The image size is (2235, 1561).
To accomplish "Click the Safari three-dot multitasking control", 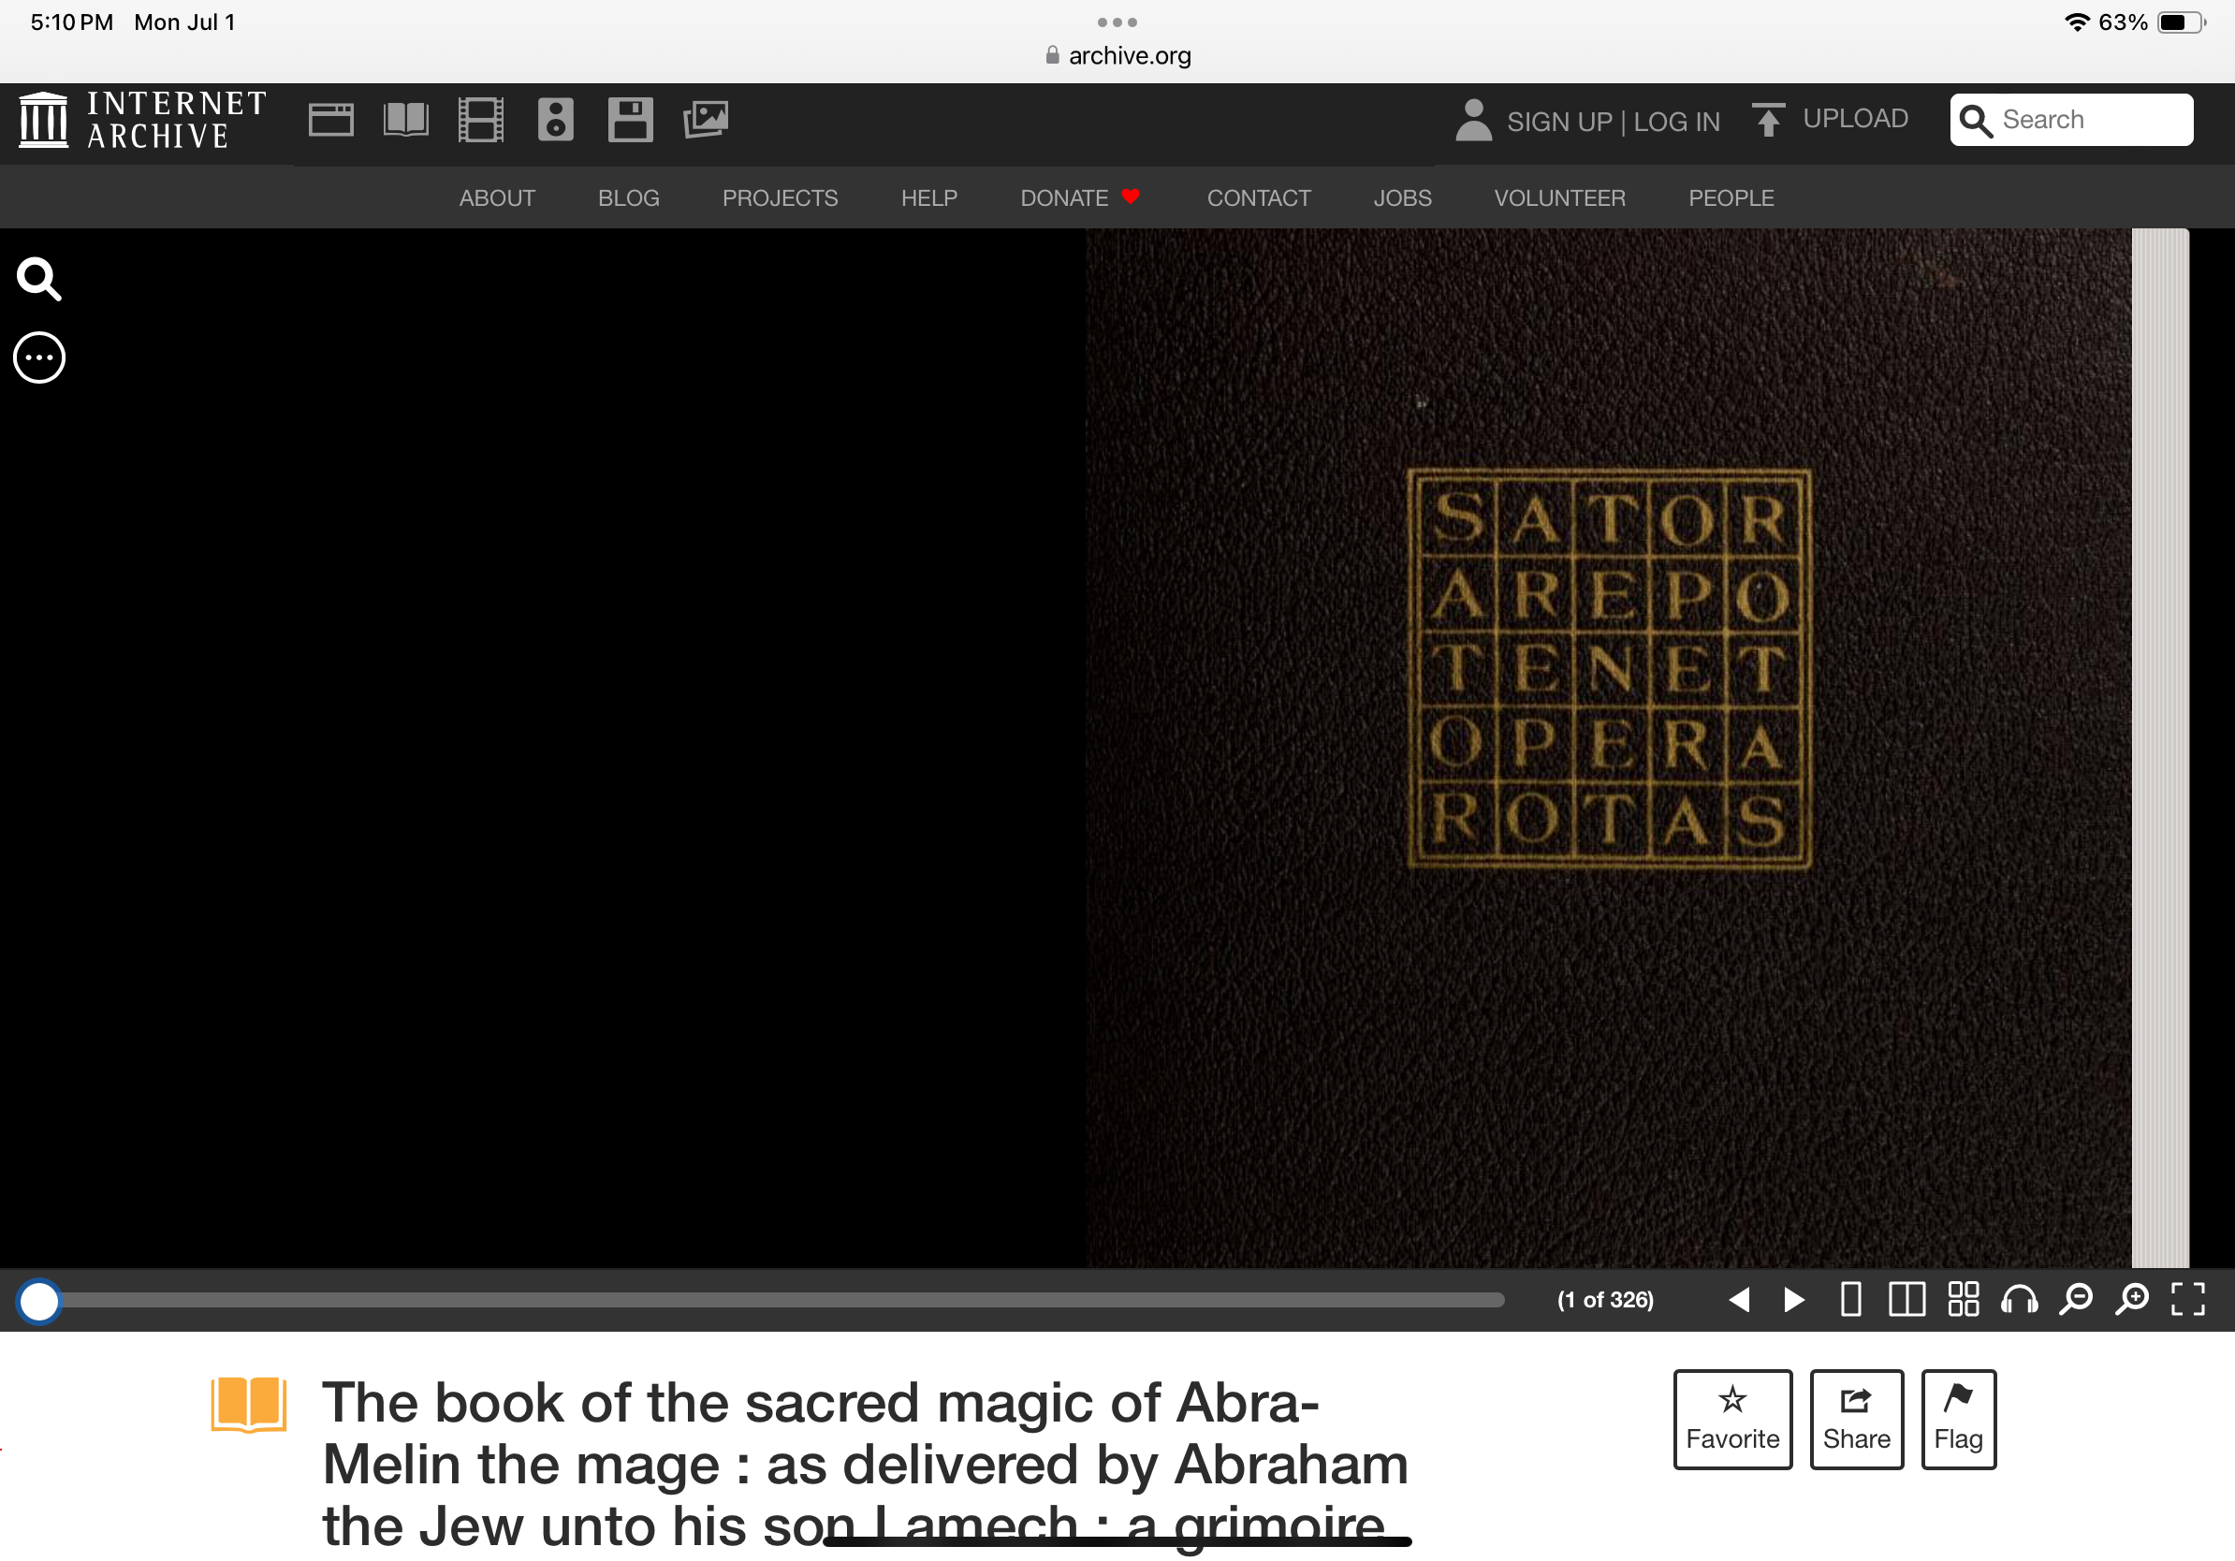I will coord(1117,22).
